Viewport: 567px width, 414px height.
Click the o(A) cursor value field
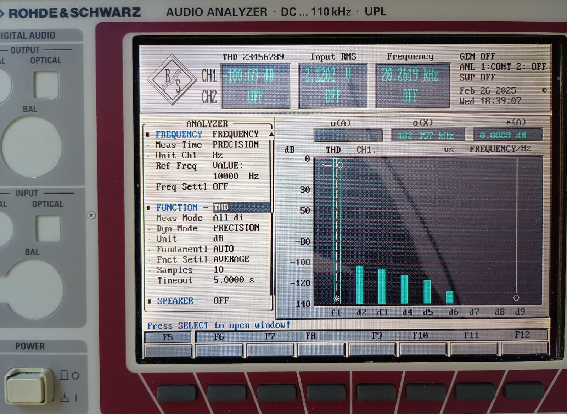point(349,135)
